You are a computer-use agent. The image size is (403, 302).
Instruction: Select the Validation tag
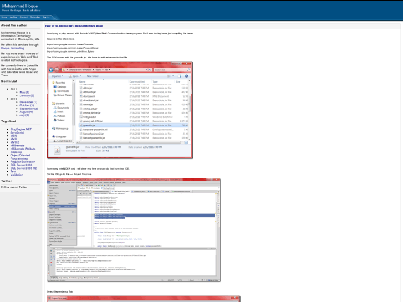point(17,175)
